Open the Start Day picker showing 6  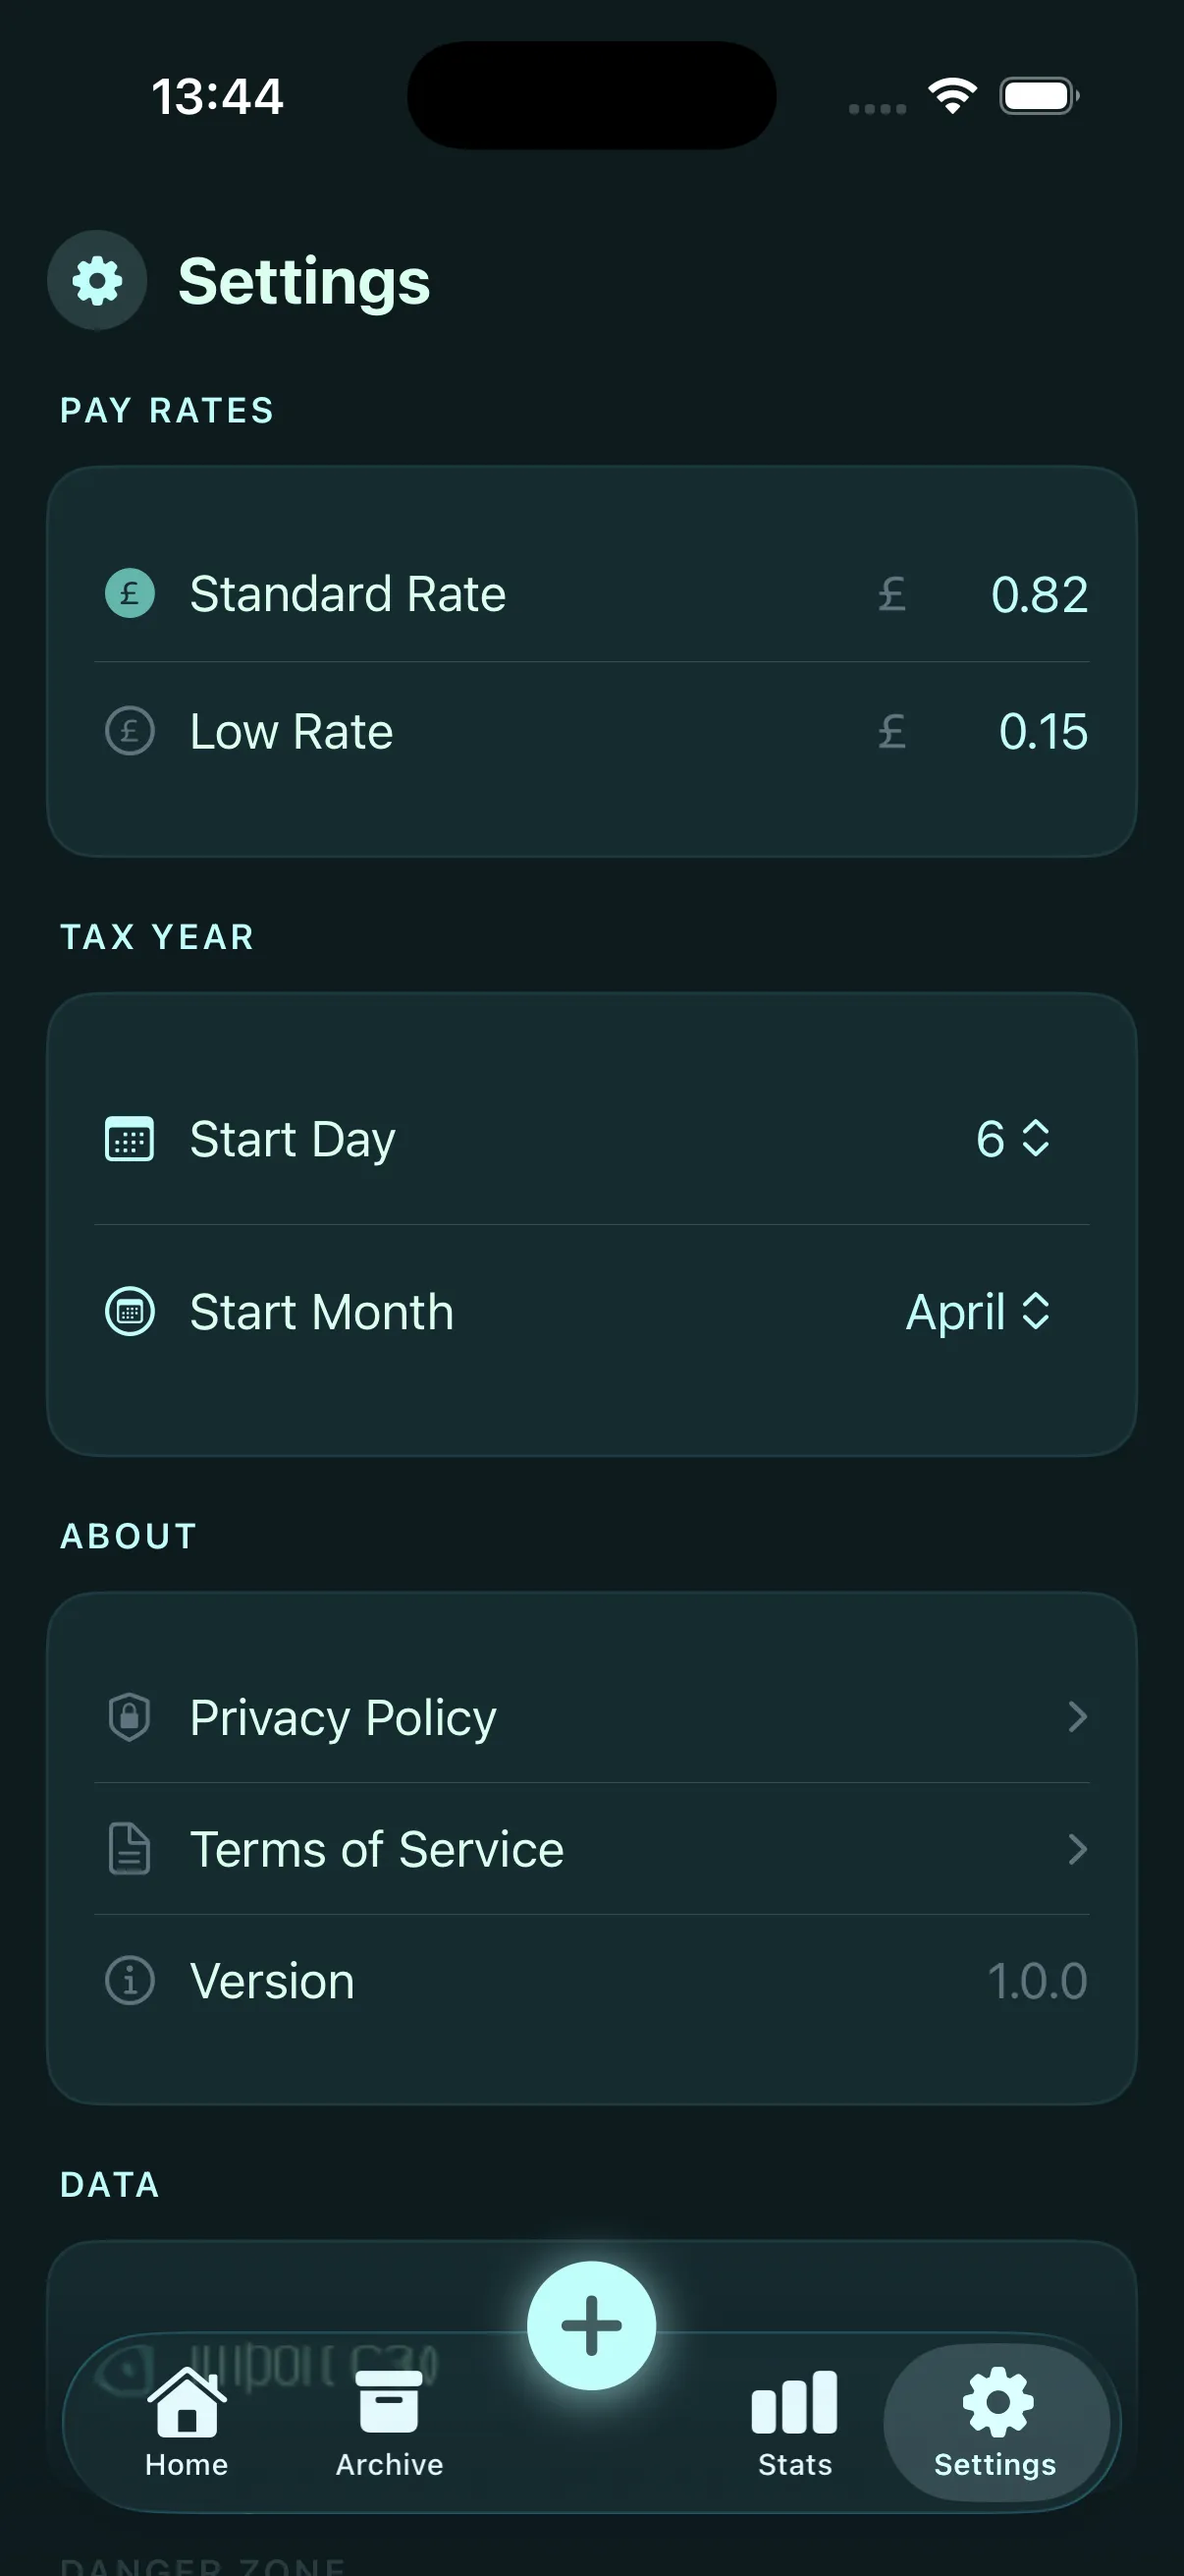[1012, 1139]
